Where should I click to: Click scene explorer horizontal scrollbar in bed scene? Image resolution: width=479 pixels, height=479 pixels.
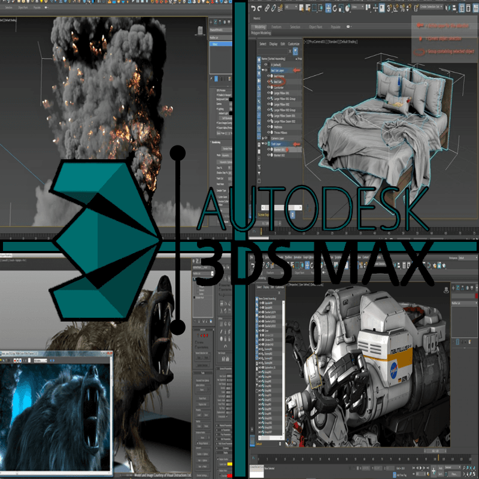click(281, 207)
